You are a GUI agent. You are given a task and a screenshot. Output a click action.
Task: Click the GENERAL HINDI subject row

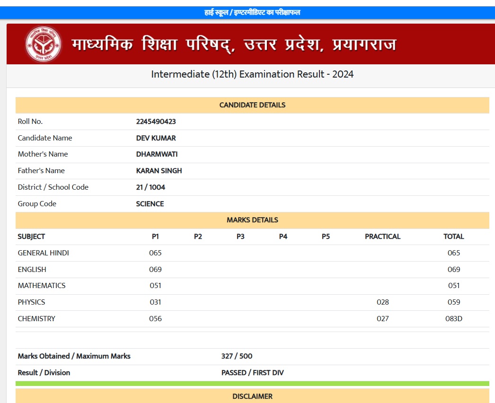click(x=252, y=253)
